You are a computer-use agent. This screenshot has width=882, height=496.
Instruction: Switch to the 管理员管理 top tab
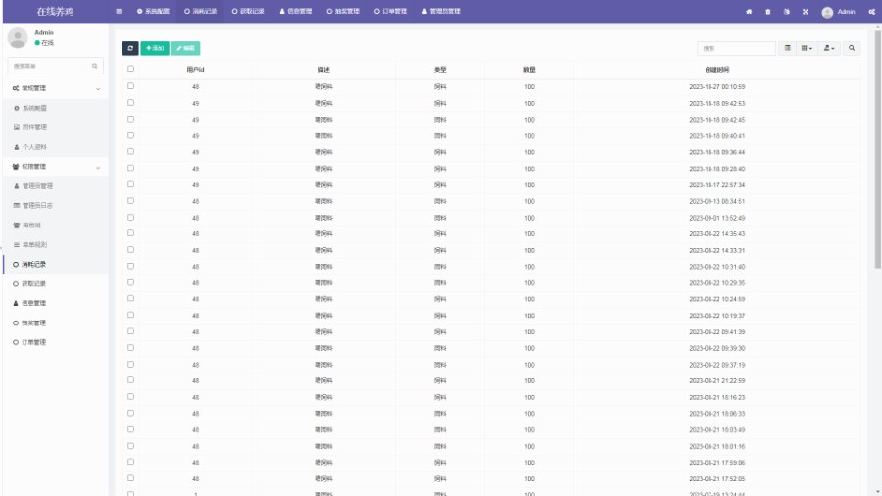tap(441, 11)
